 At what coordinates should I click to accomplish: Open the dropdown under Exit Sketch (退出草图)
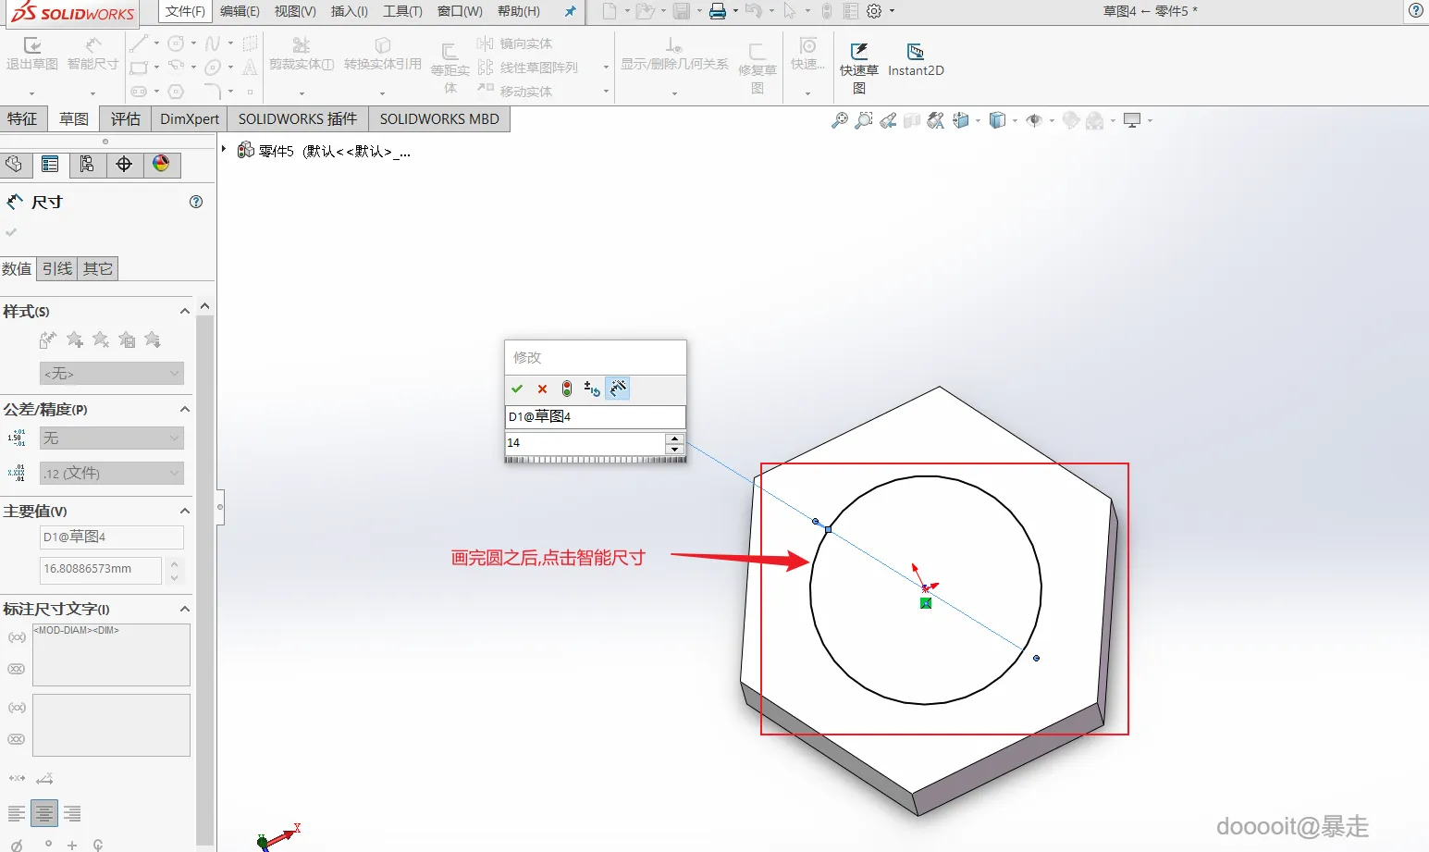click(31, 93)
